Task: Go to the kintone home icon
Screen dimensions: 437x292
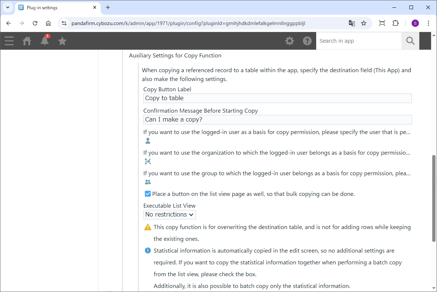Action: [x=27, y=41]
